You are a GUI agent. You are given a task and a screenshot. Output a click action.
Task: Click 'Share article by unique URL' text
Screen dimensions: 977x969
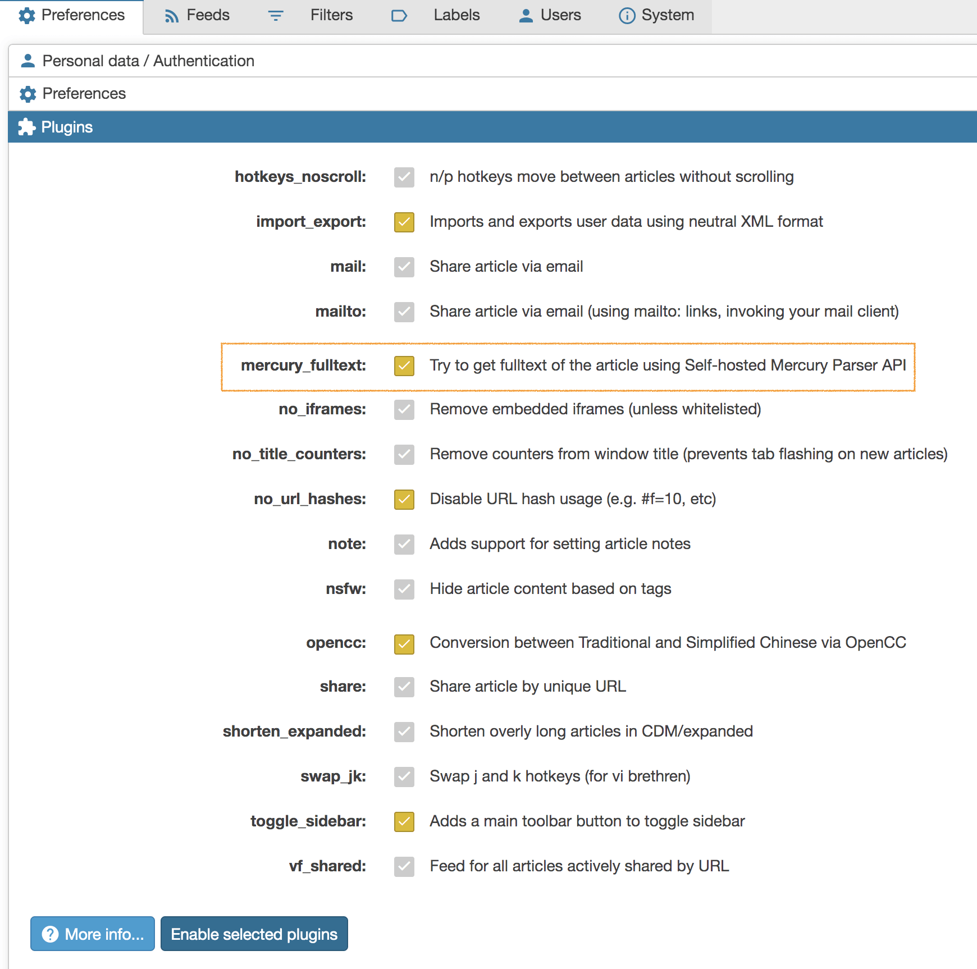click(x=528, y=687)
